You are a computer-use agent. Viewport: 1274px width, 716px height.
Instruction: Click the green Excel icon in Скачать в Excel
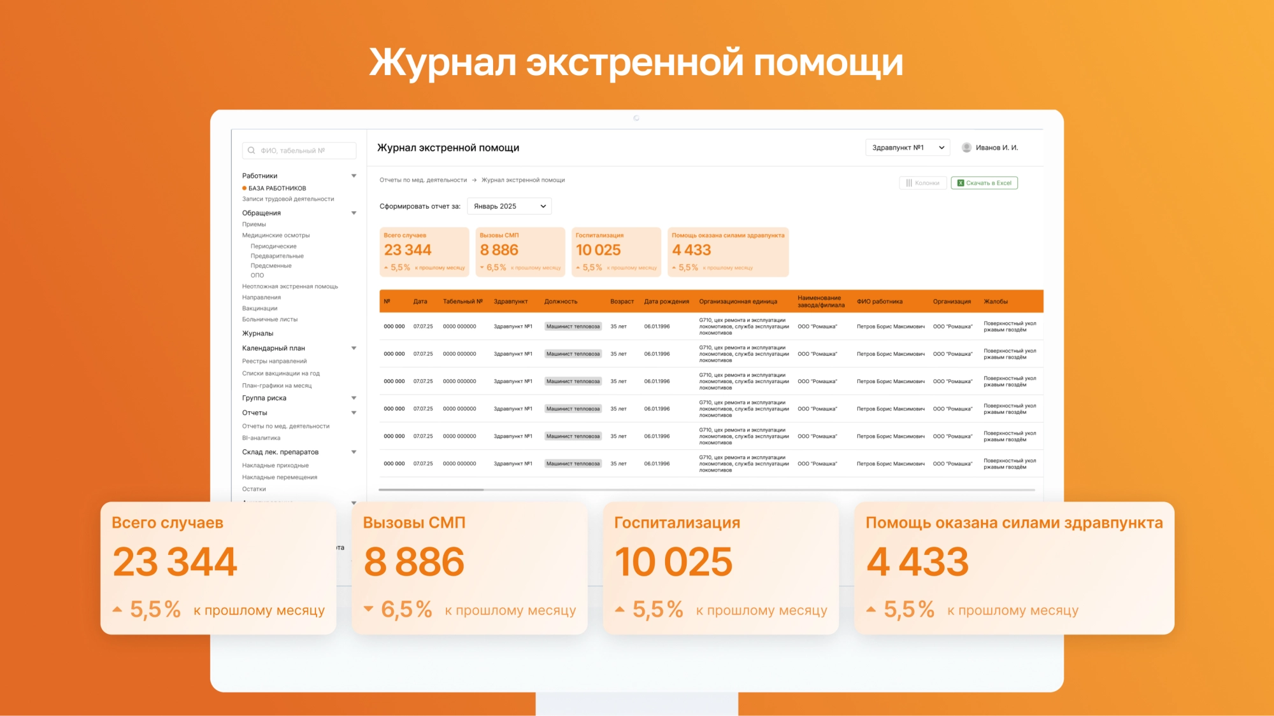pyautogui.click(x=959, y=183)
